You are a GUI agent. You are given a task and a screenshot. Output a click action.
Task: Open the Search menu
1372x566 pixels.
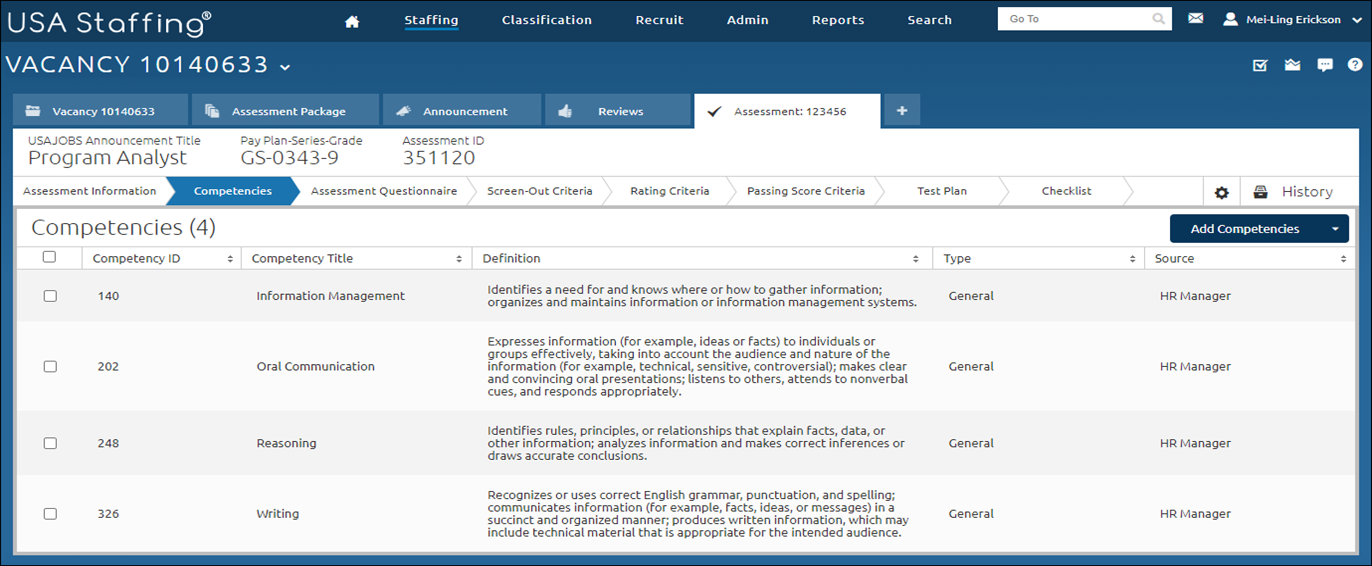930,20
